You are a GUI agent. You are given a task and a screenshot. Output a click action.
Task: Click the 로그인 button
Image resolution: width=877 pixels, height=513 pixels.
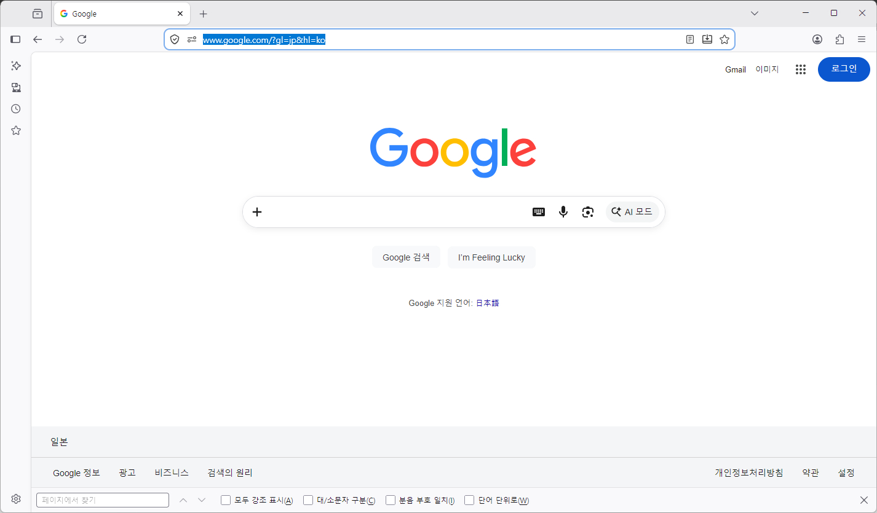(x=844, y=69)
